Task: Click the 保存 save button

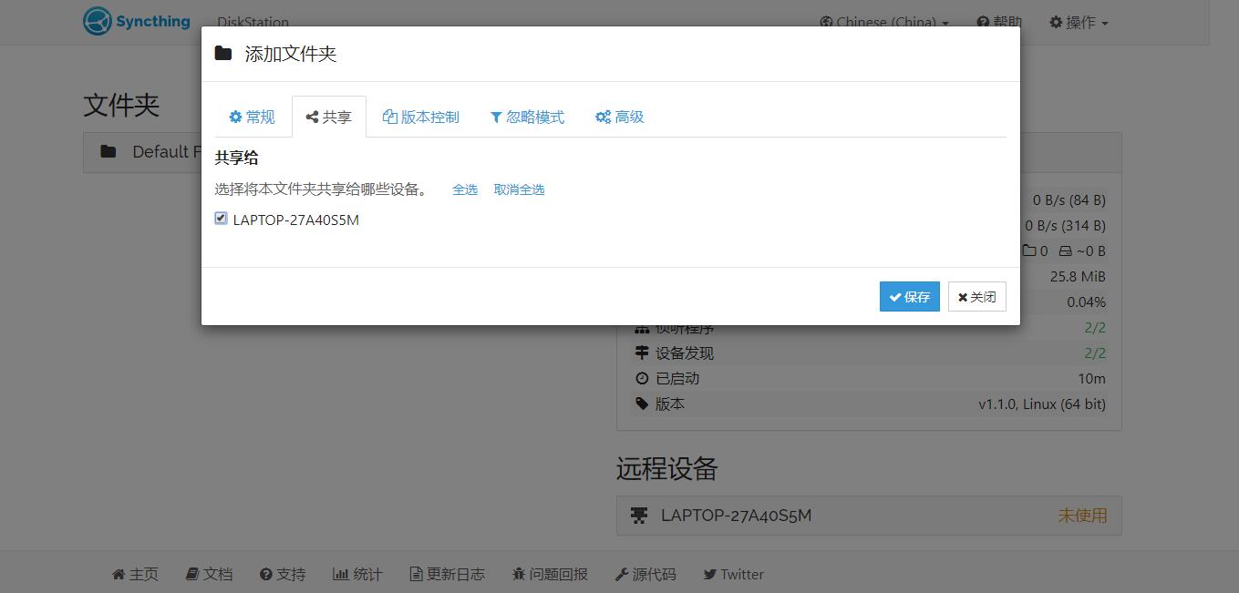Action: [x=909, y=297]
